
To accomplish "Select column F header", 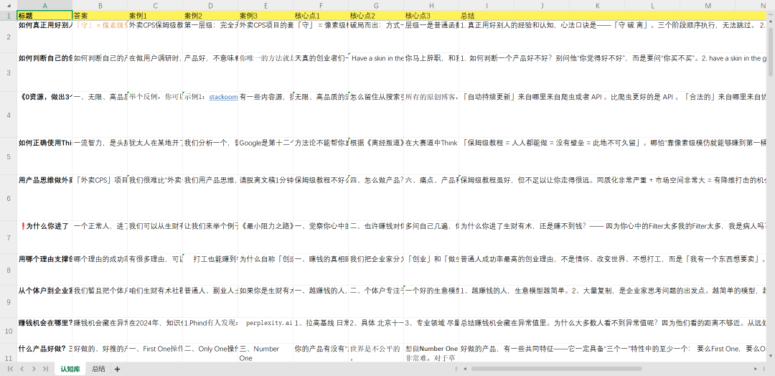I will [321, 6].
